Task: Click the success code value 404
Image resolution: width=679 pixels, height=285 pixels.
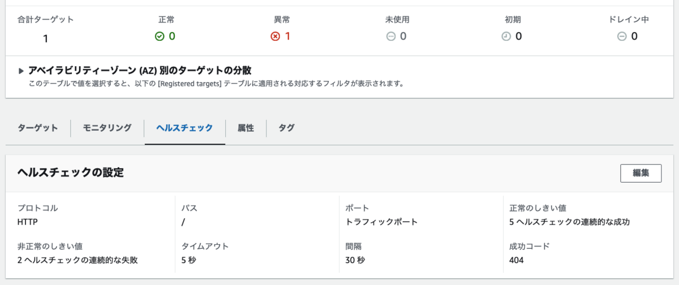Action: click(517, 260)
